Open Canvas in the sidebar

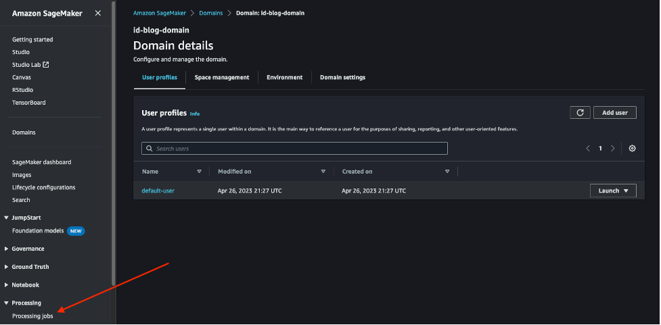[x=22, y=78]
